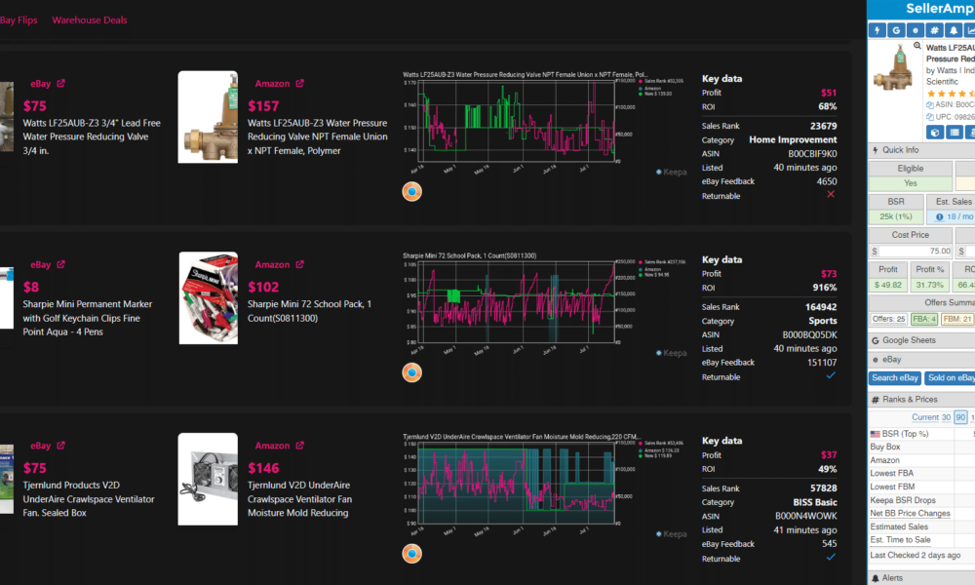Expand the Google Sheets section
Viewport: 975px width, 585px height.
pos(921,340)
